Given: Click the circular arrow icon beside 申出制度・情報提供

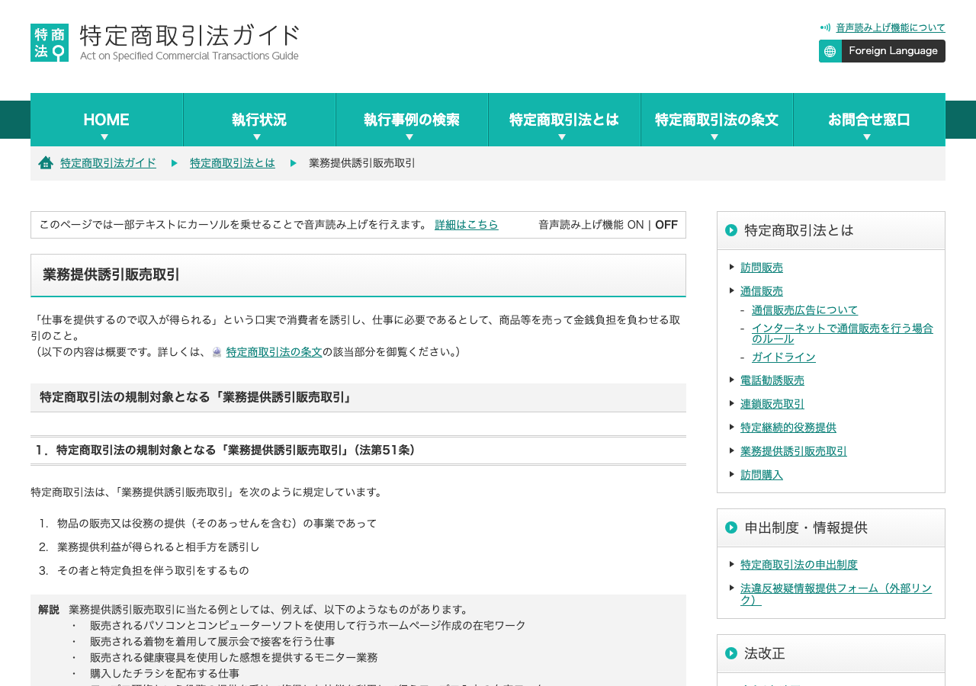Looking at the screenshot, I should pos(731,527).
